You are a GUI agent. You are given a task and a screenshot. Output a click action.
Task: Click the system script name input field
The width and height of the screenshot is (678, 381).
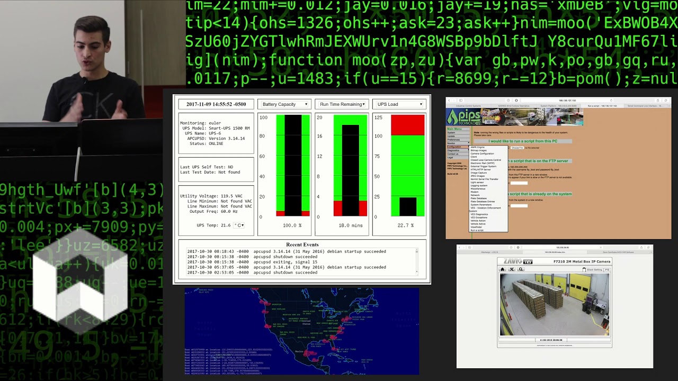click(519, 205)
